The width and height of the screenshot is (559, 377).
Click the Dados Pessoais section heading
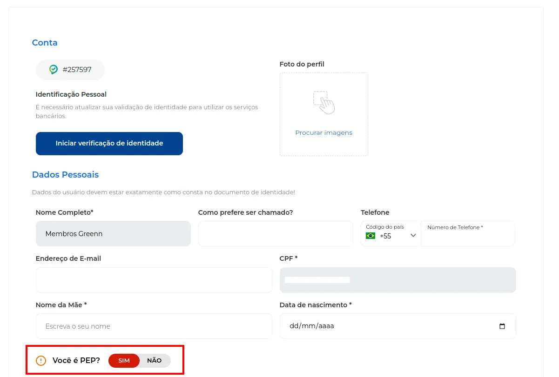pyautogui.click(x=65, y=175)
